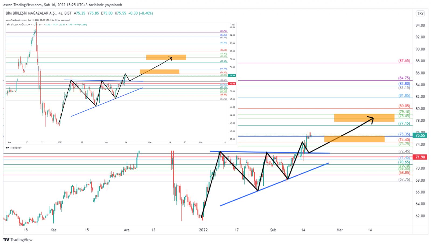
Task: Click the +0.30 (+0.40%) change value
Action: coord(140,13)
